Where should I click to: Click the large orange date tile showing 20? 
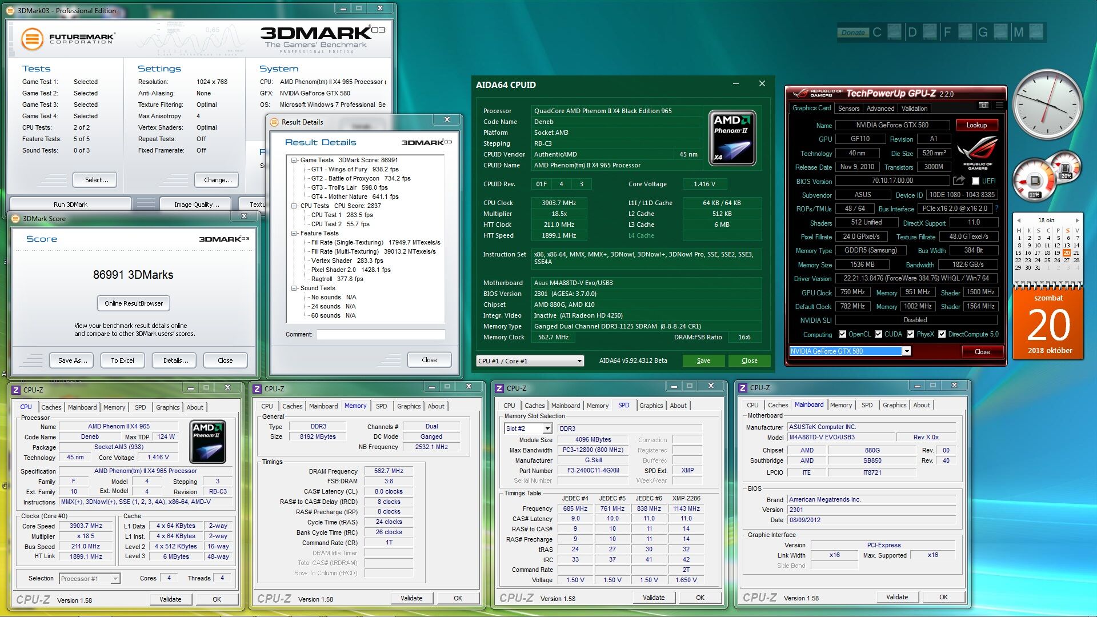[x=1048, y=323]
